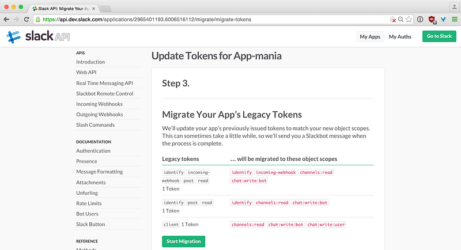Click the 'REFERENCE' sidebar section label
The height and width of the screenshot is (250, 461).
click(87, 241)
